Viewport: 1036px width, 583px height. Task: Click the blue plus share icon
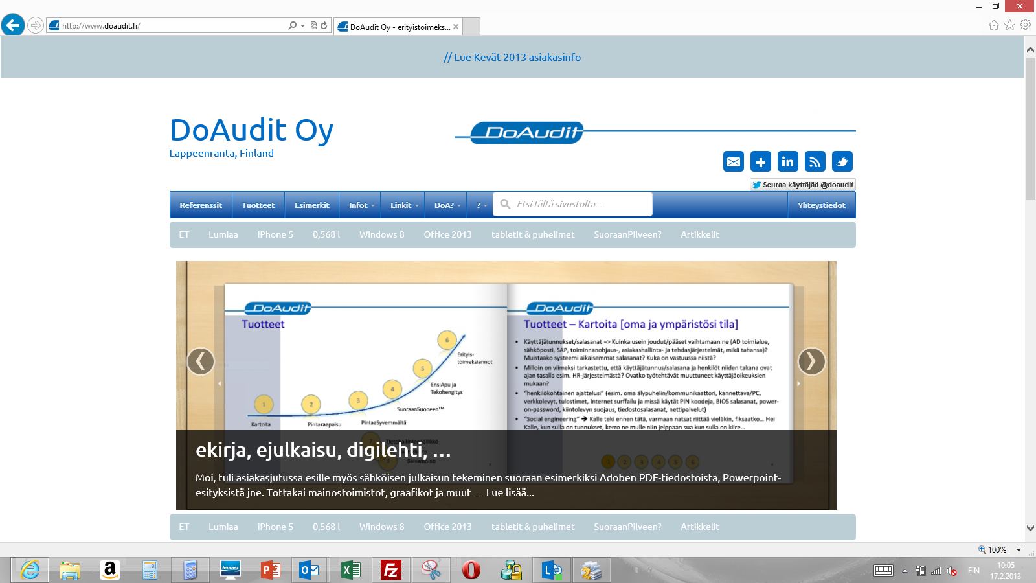761,161
